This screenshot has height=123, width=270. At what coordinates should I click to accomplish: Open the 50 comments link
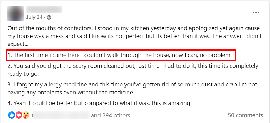tap(245, 115)
